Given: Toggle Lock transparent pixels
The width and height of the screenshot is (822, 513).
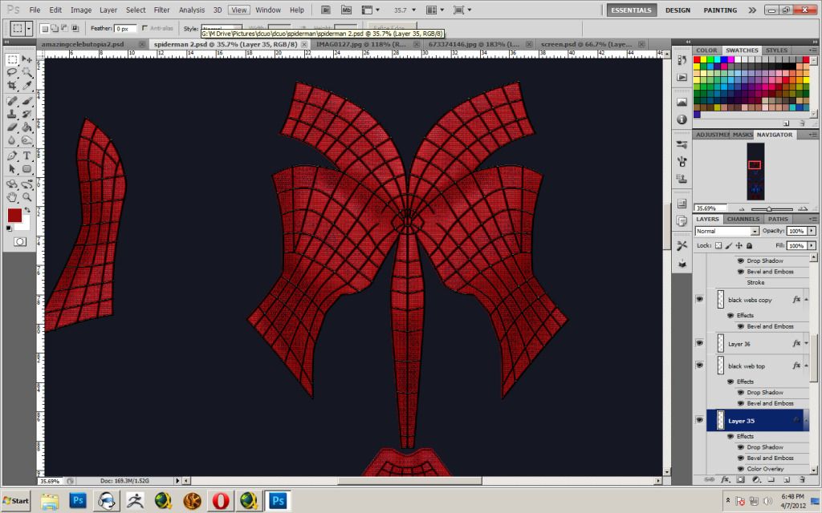Looking at the screenshot, I should tap(718, 245).
